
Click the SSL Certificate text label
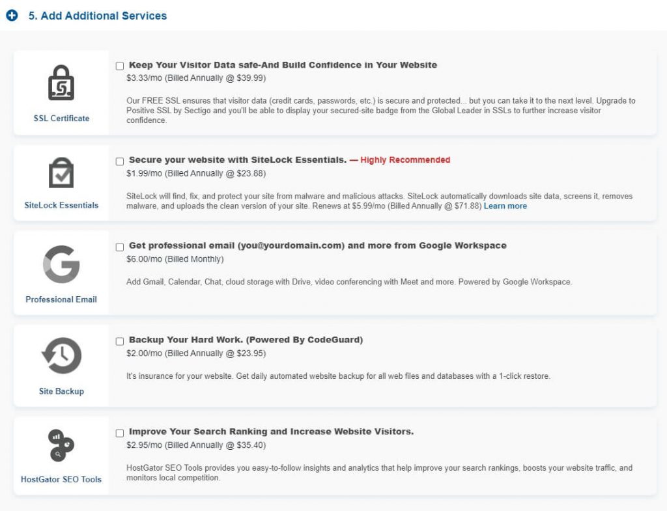61,118
